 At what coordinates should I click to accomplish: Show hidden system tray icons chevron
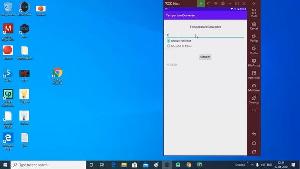click(252, 165)
